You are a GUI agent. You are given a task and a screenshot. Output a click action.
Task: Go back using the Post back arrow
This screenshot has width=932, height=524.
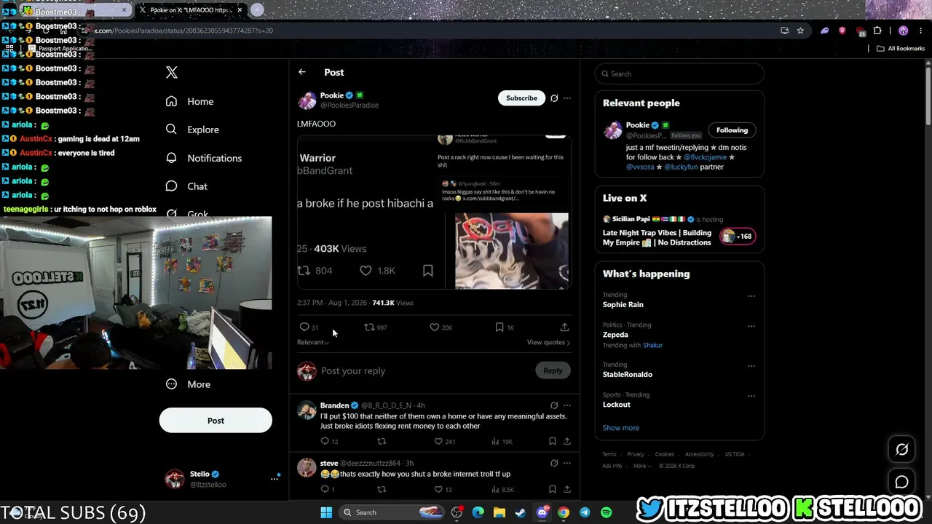pos(302,72)
